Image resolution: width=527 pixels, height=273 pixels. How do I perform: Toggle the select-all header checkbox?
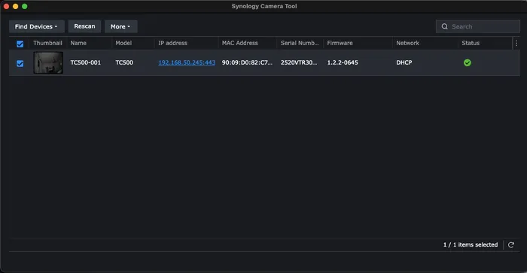[20, 44]
